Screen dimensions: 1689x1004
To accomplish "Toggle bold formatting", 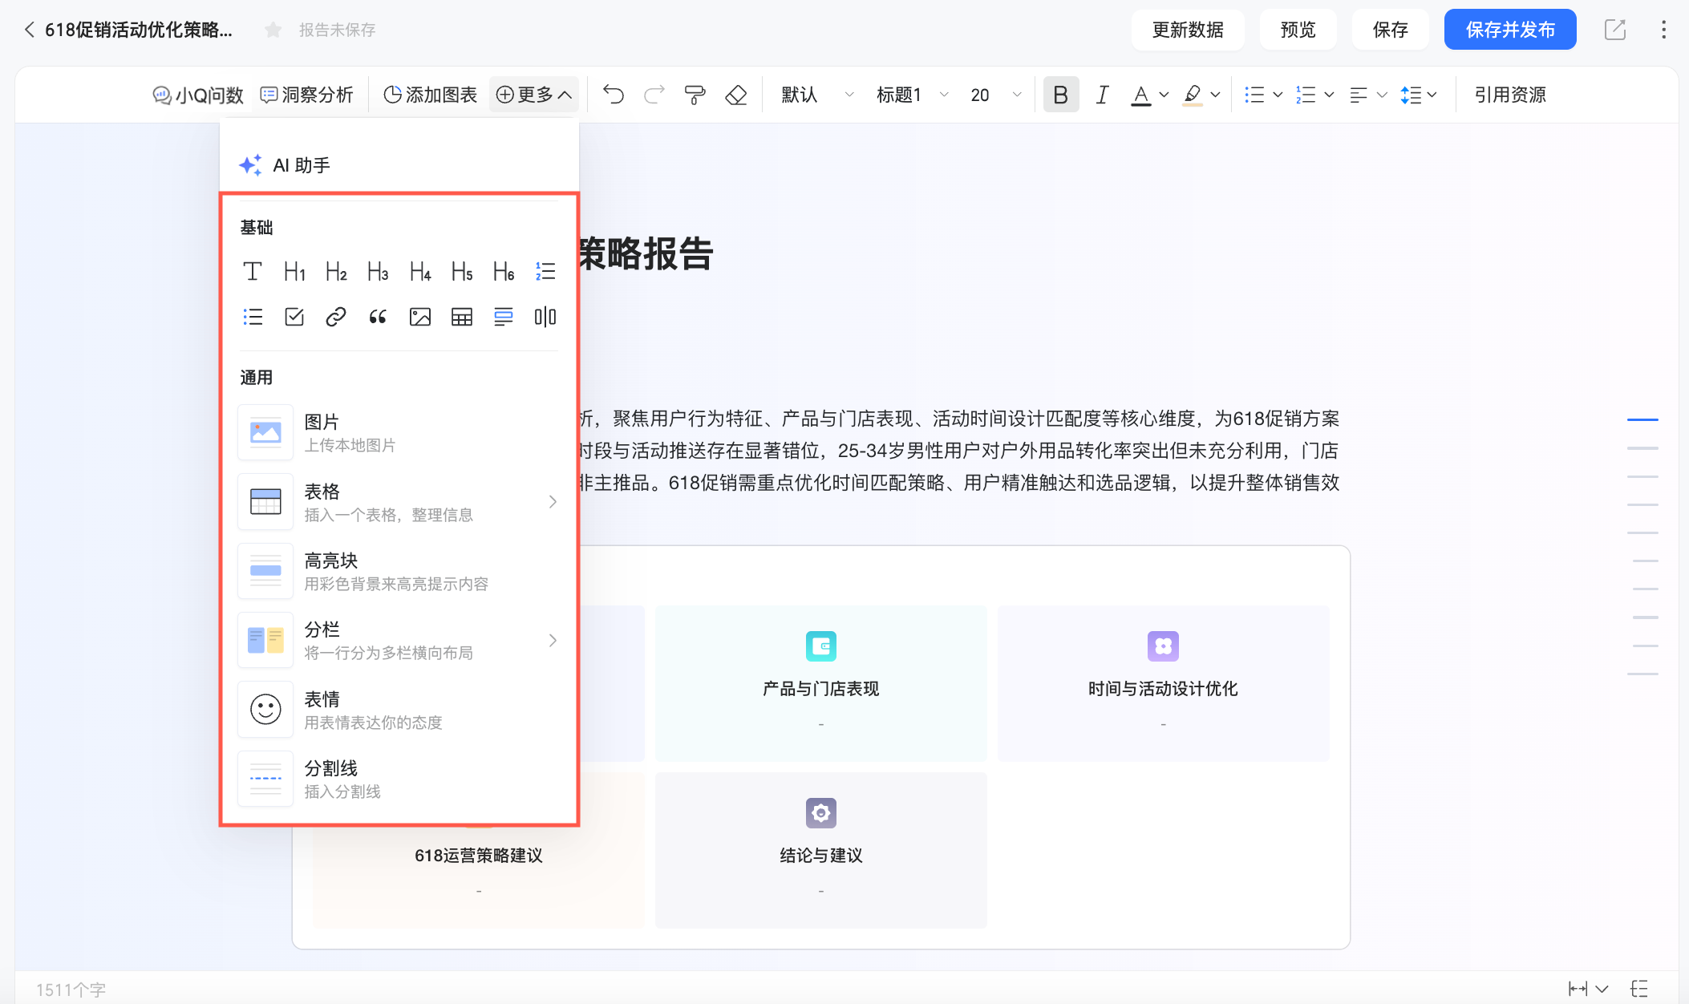I will (x=1060, y=95).
